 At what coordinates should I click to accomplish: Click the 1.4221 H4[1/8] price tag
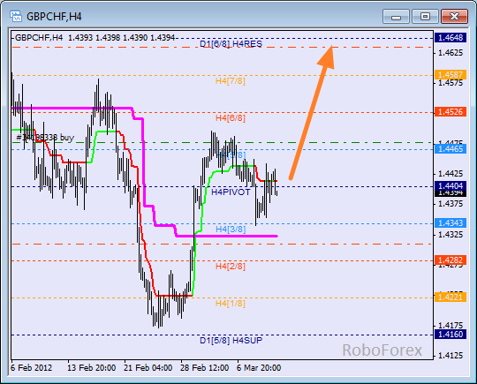[450, 297]
